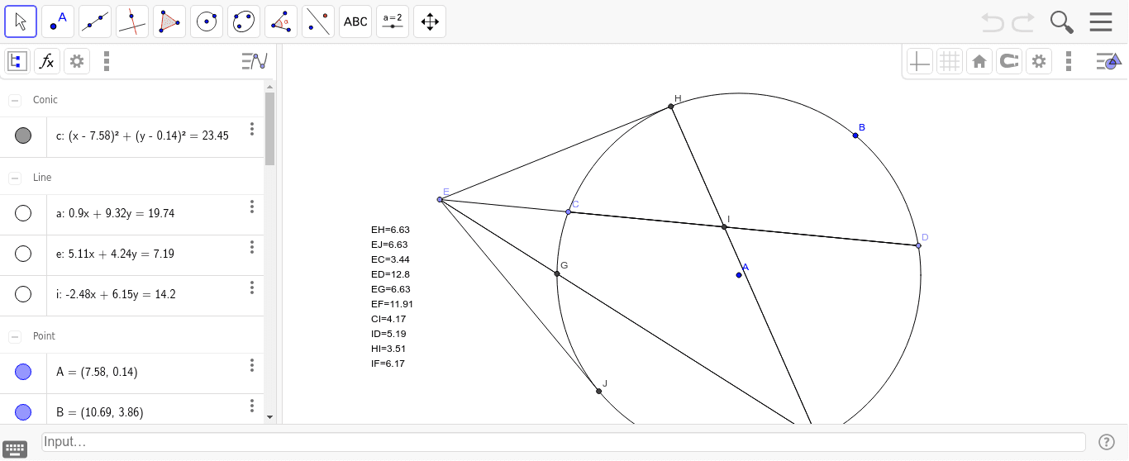
Task: Click the EH=6.63 measurement text
Action: [x=390, y=230]
